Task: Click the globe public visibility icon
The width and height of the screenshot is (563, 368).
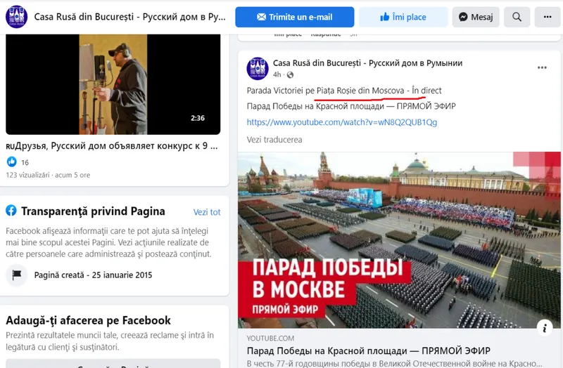Action: [290, 74]
